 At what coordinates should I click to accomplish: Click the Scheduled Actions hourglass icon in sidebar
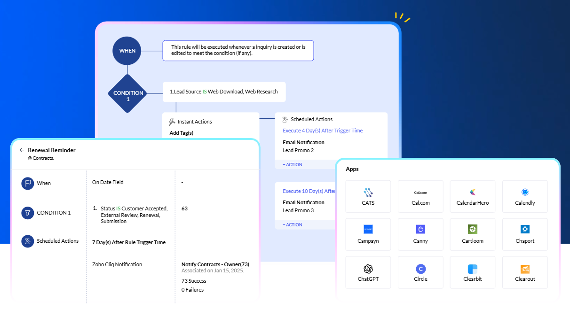28,241
